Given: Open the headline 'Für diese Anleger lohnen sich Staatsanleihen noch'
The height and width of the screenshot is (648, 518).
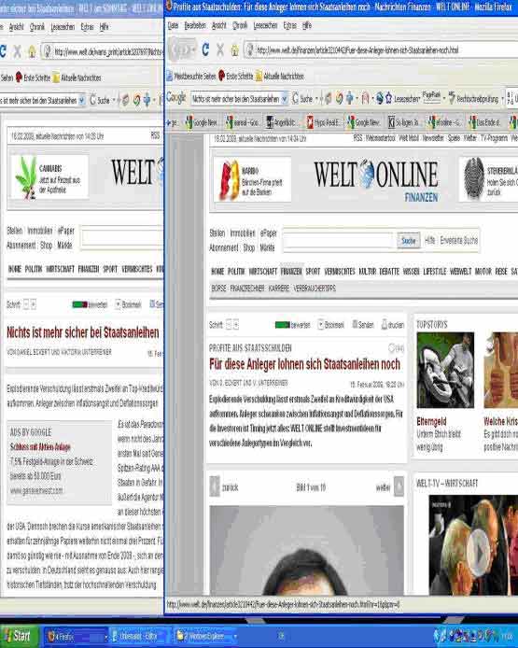Looking at the screenshot, I should [305, 364].
